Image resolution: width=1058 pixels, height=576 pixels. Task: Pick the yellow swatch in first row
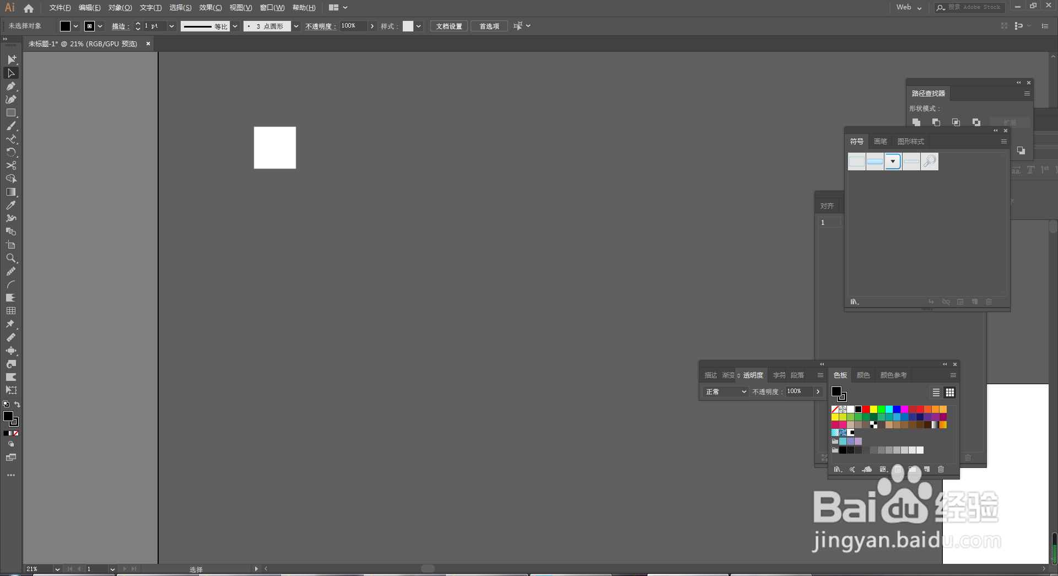874,409
